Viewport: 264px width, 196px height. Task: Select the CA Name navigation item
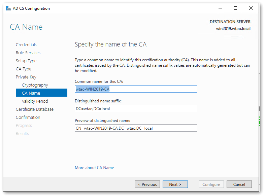pos(31,93)
